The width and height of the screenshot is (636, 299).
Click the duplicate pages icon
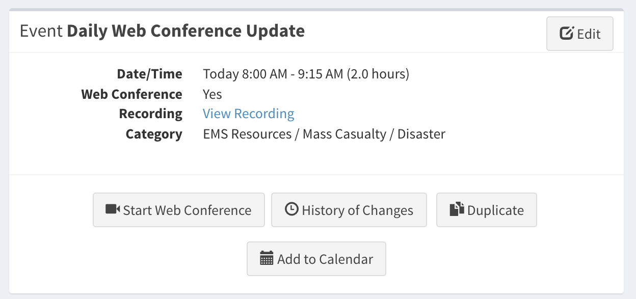[x=457, y=209]
